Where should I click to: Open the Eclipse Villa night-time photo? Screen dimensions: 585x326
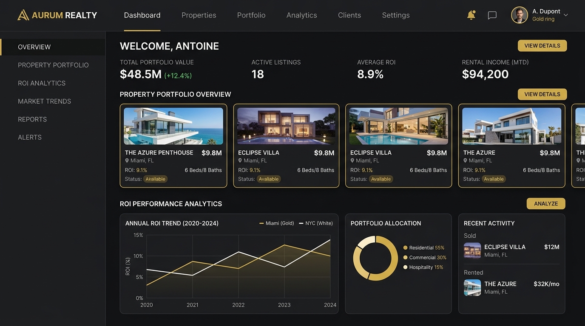[x=286, y=126]
